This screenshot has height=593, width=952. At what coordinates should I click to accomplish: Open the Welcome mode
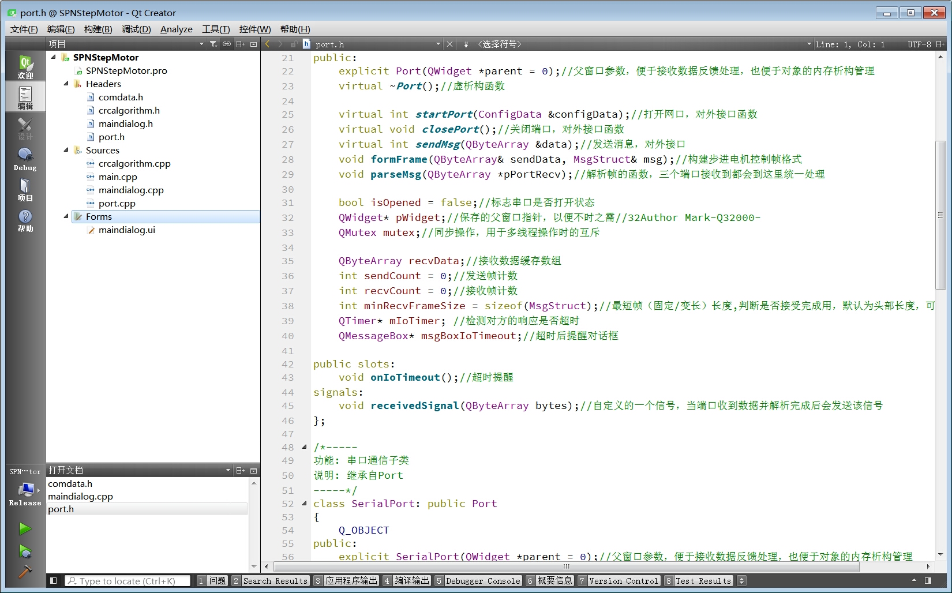(x=25, y=66)
